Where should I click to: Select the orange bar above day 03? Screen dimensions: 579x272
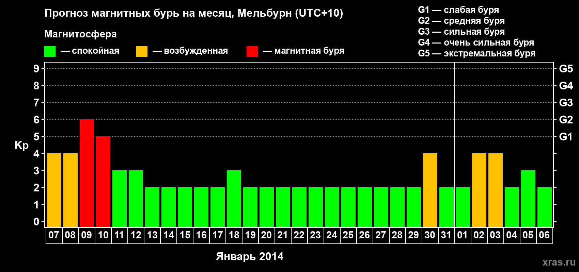[x=496, y=190]
